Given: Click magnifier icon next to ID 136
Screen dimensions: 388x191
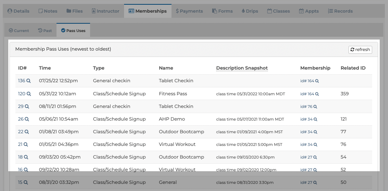Looking at the screenshot, I should click(28, 81).
